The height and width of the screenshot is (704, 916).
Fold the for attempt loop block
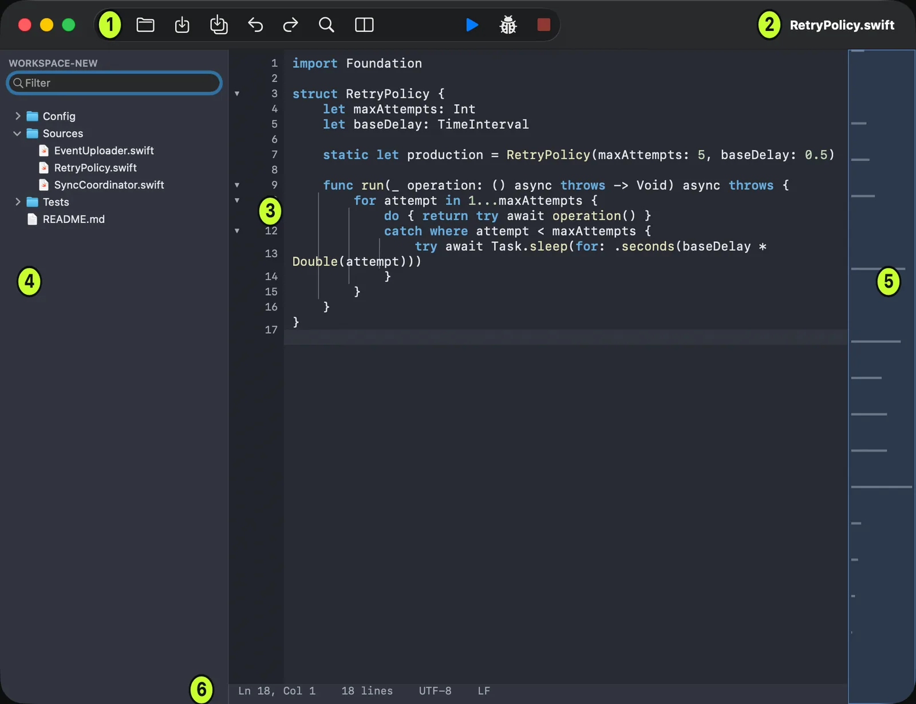pyautogui.click(x=237, y=200)
